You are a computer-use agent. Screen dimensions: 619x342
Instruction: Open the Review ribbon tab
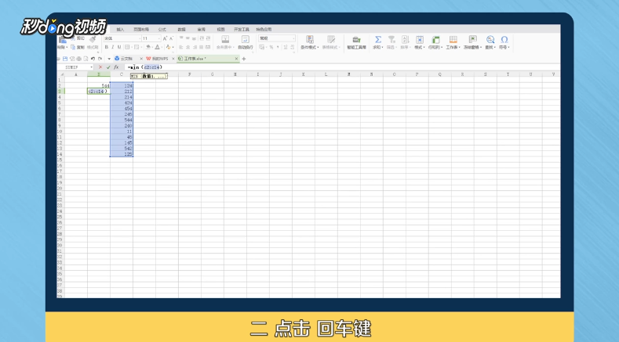click(x=201, y=29)
